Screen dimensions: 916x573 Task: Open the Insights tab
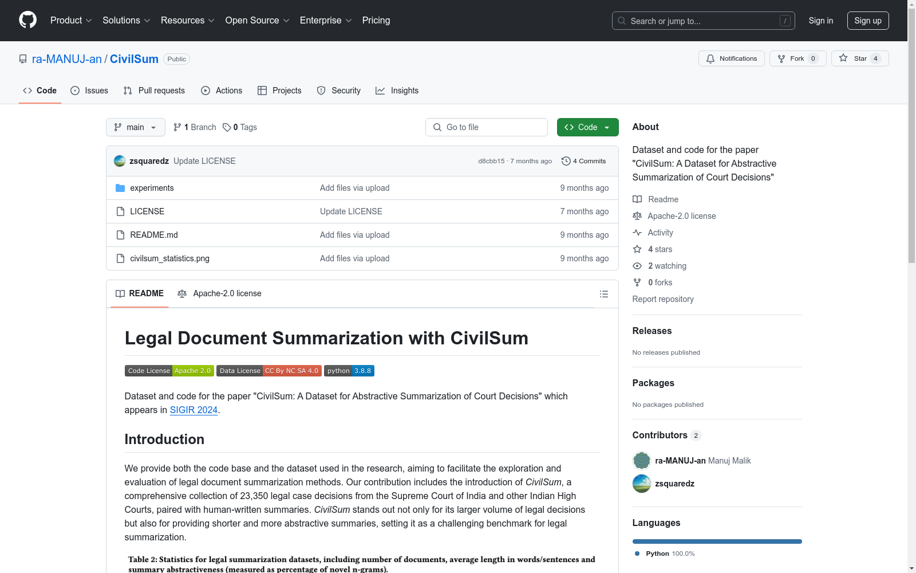point(397,91)
